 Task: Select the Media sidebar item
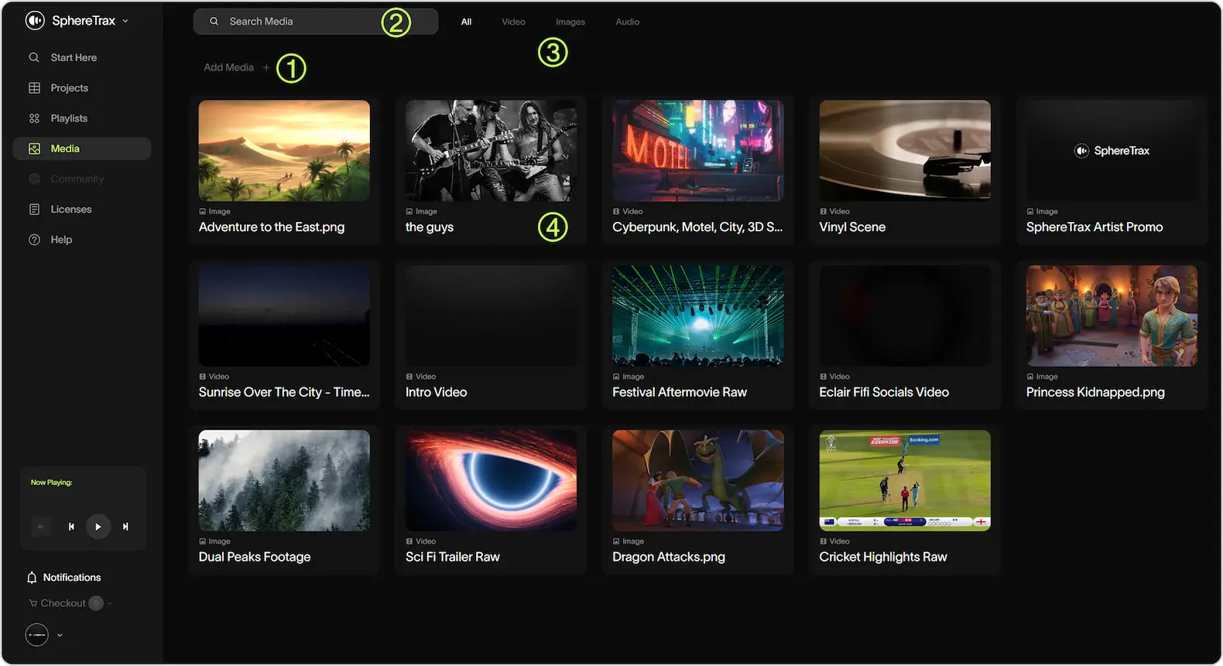coord(82,149)
